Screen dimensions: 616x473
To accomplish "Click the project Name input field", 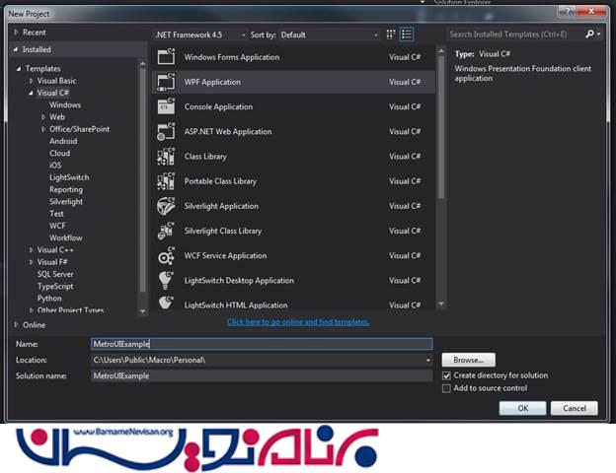I will tap(262, 344).
